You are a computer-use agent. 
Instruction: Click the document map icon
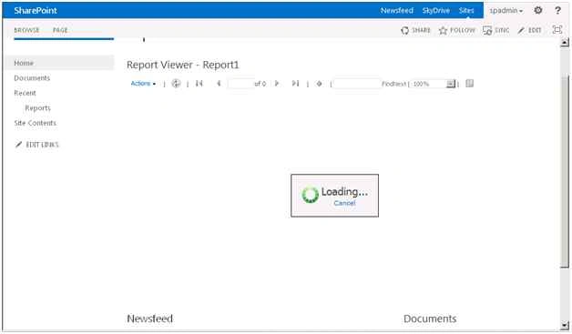click(x=469, y=84)
